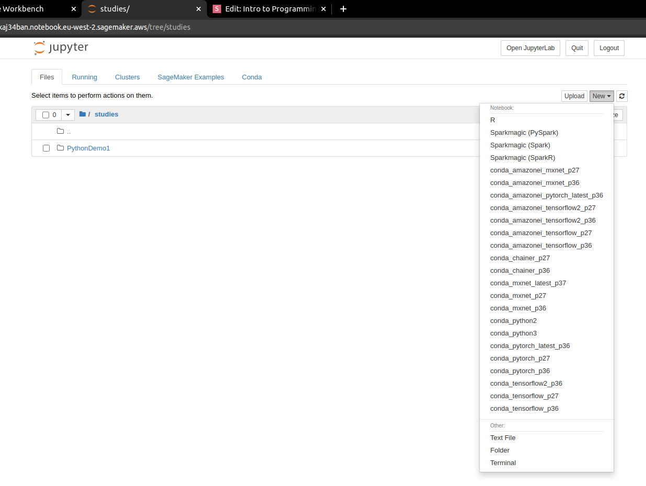Create a conda_python3 notebook
This screenshot has height=486, width=646.
pos(547,333)
